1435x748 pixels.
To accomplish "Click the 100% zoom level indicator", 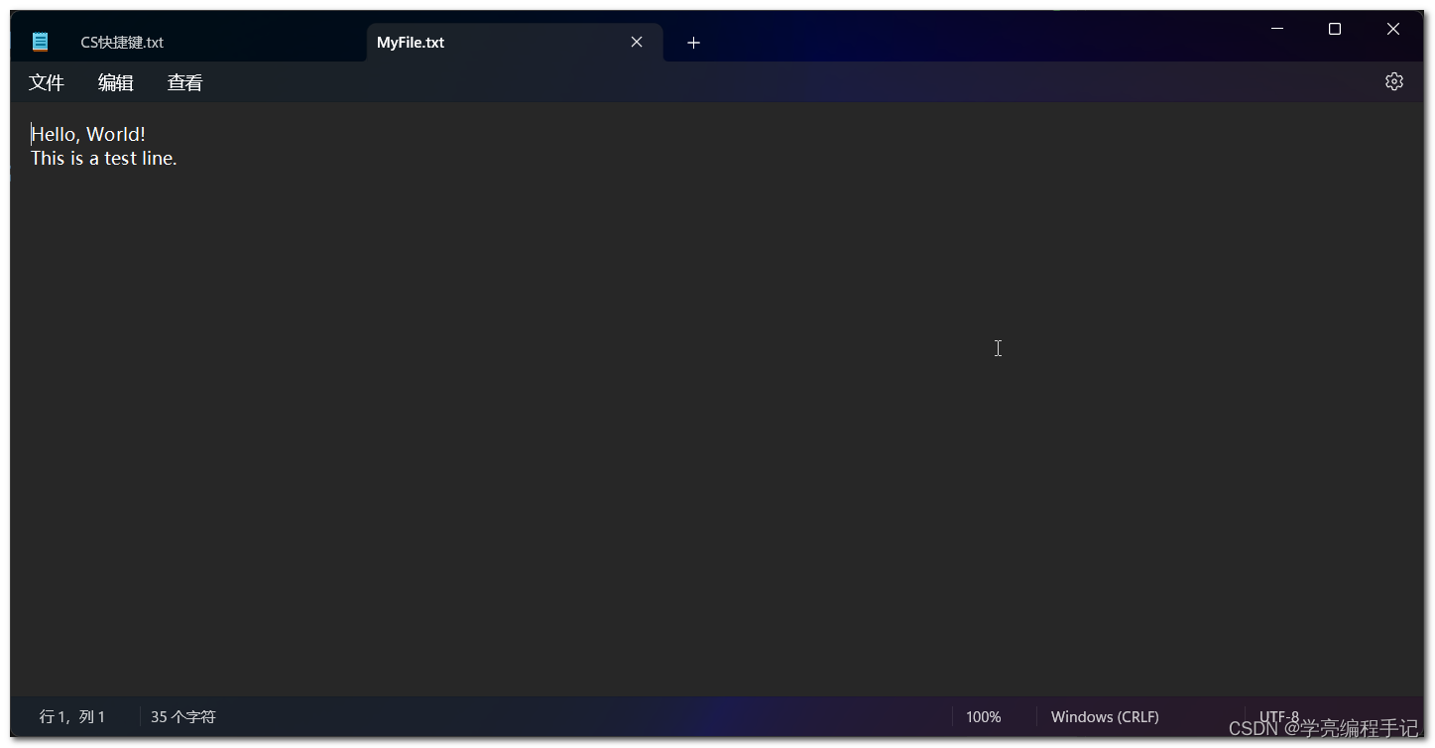I will tap(984, 716).
